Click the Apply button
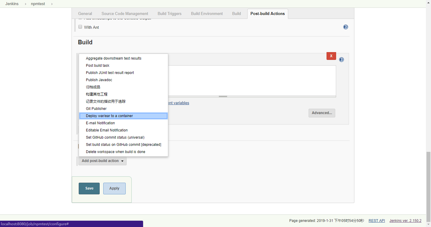 pos(114,188)
